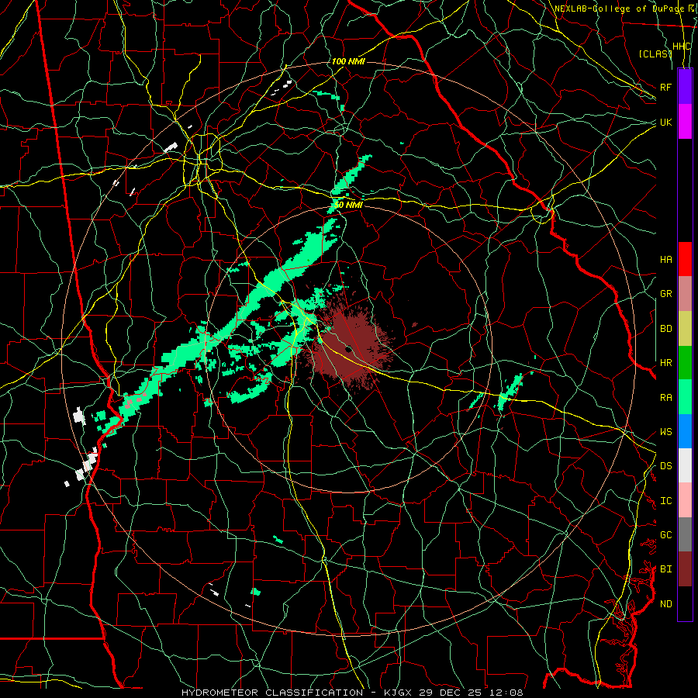Screen dimensions: 698x698
Task: Select the GR graupel legend swatch
Action: tap(685, 294)
